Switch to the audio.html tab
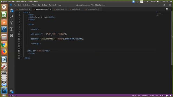173x97 pixels. pyautogui.click(x=76, y=9)
